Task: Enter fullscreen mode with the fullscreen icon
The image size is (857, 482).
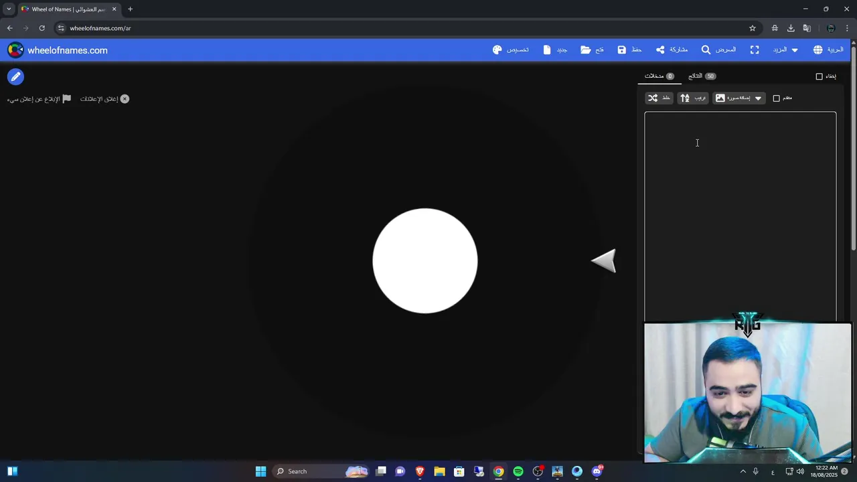Action: pos(755,50)
